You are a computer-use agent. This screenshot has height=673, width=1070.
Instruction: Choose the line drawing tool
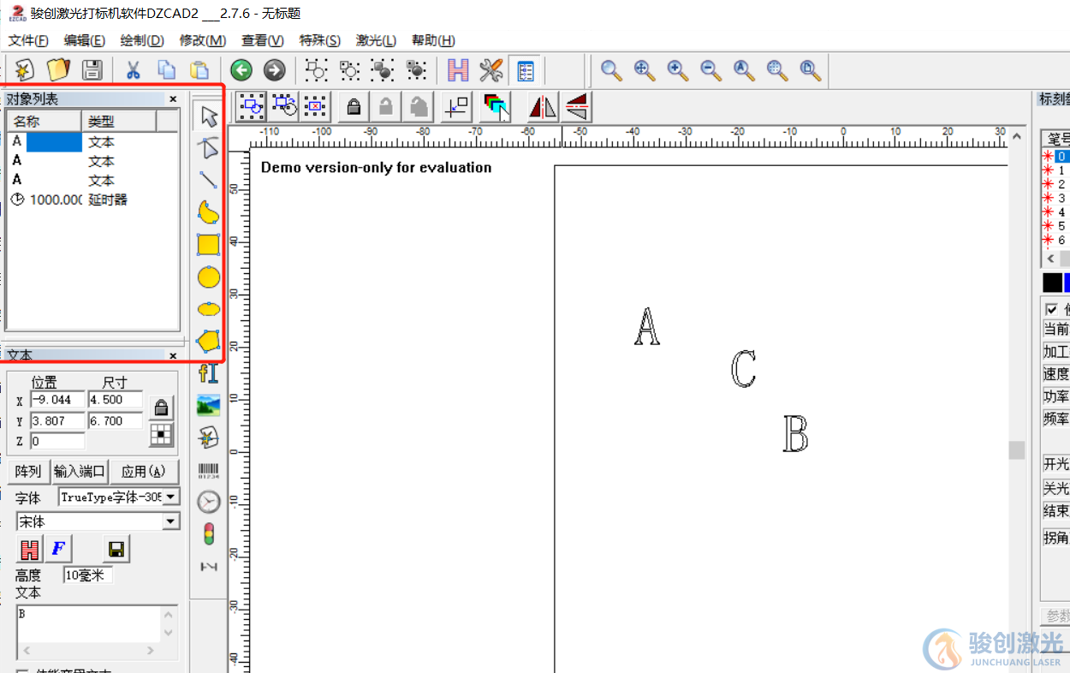tap(208, 180)
